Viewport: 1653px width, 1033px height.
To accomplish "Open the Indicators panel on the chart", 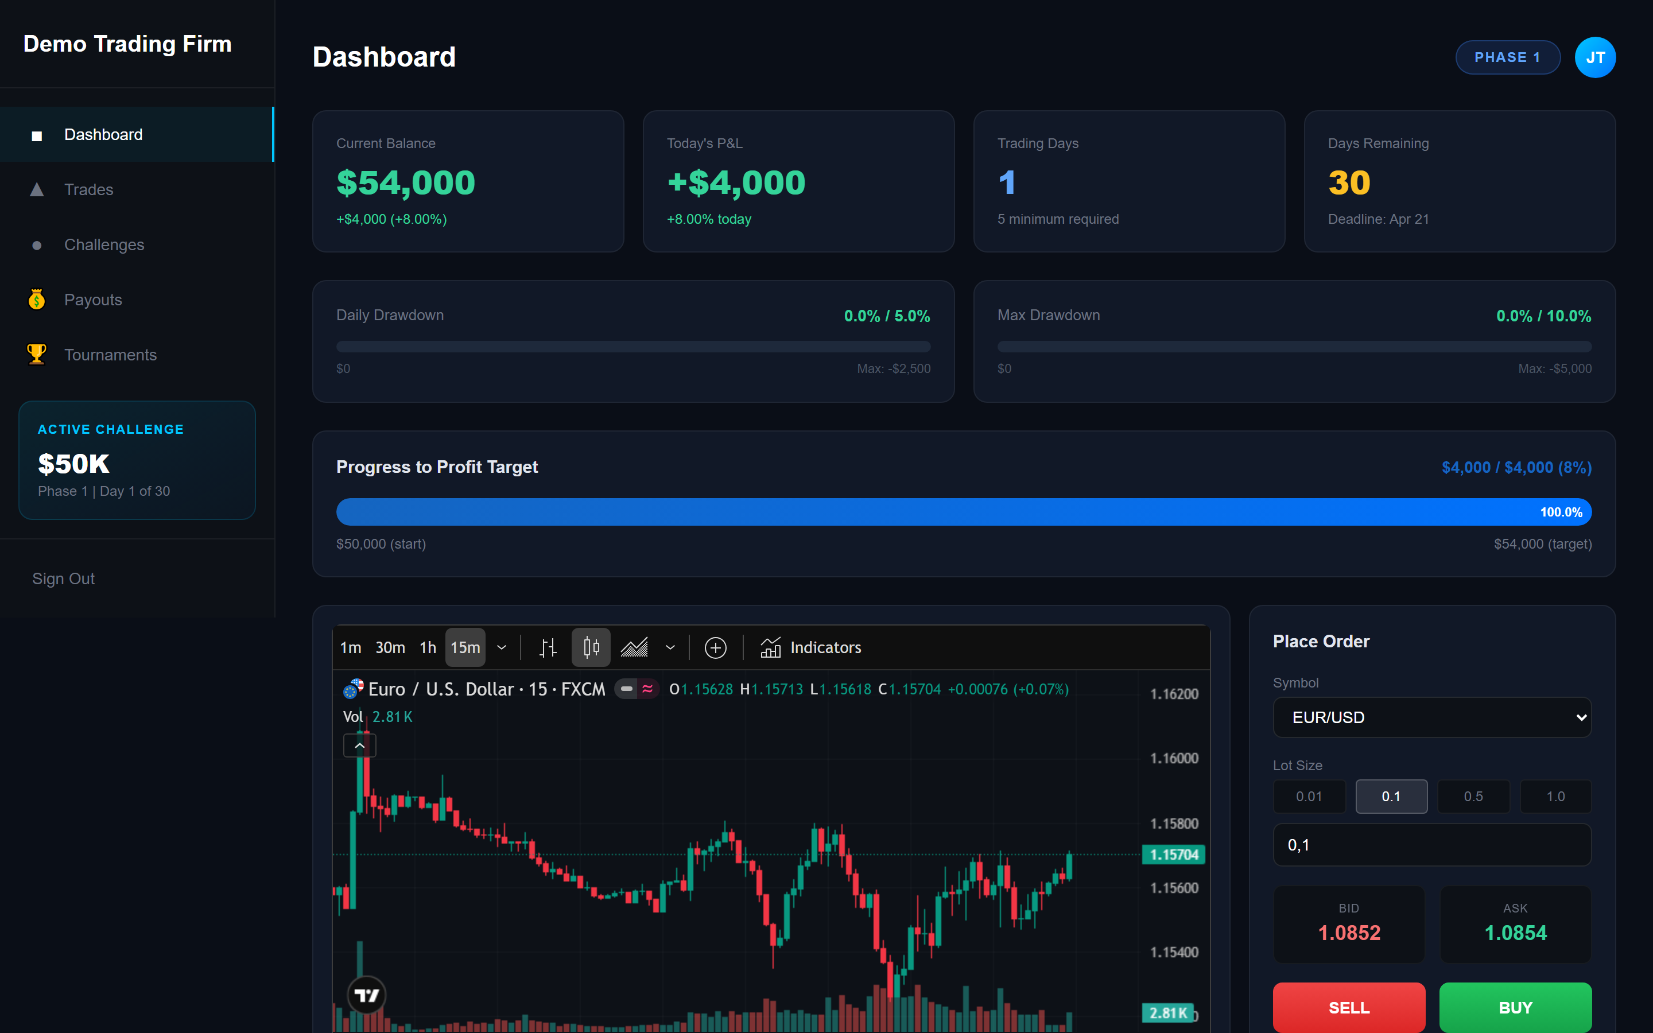I will pyautogui.click(x=811, y=647).
